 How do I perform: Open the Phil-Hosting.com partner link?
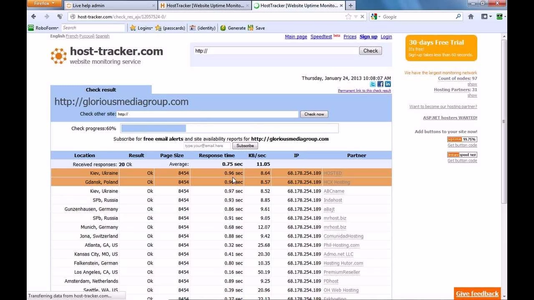tap(341, 245)
